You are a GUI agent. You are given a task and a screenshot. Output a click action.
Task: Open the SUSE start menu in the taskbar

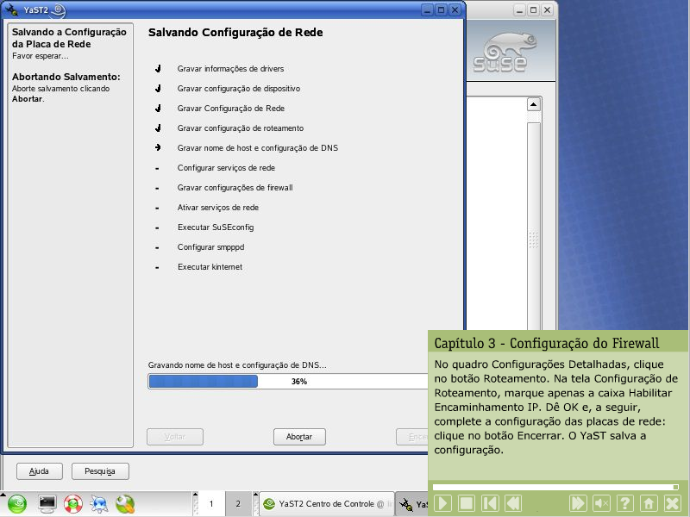18,504
